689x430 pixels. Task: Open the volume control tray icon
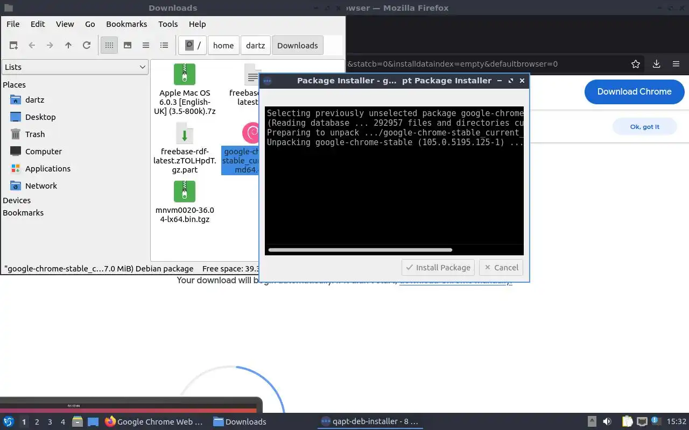[x=607, y=422]
